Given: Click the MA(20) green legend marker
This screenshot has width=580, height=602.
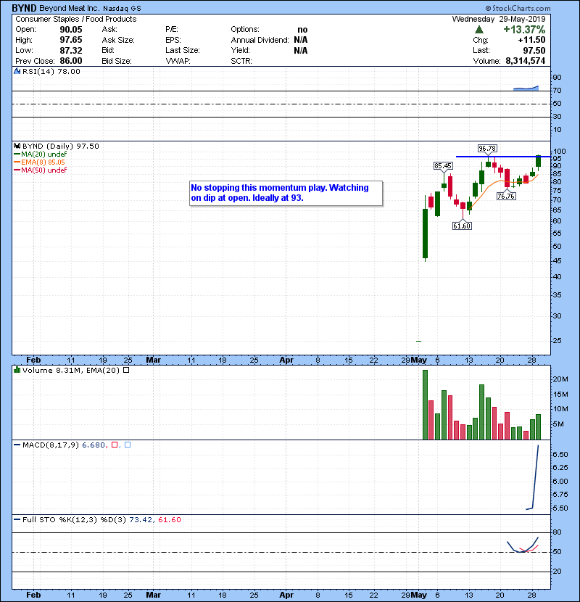Looking at the screenshot, I should [16, 154].
